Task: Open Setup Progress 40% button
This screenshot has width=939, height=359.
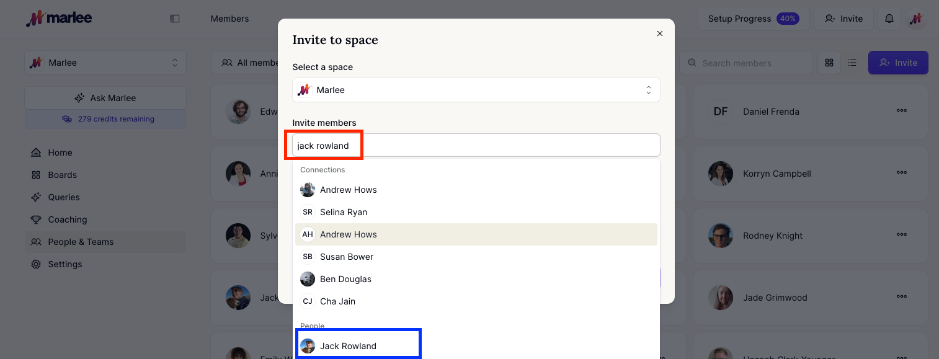Action: point(754,19)
